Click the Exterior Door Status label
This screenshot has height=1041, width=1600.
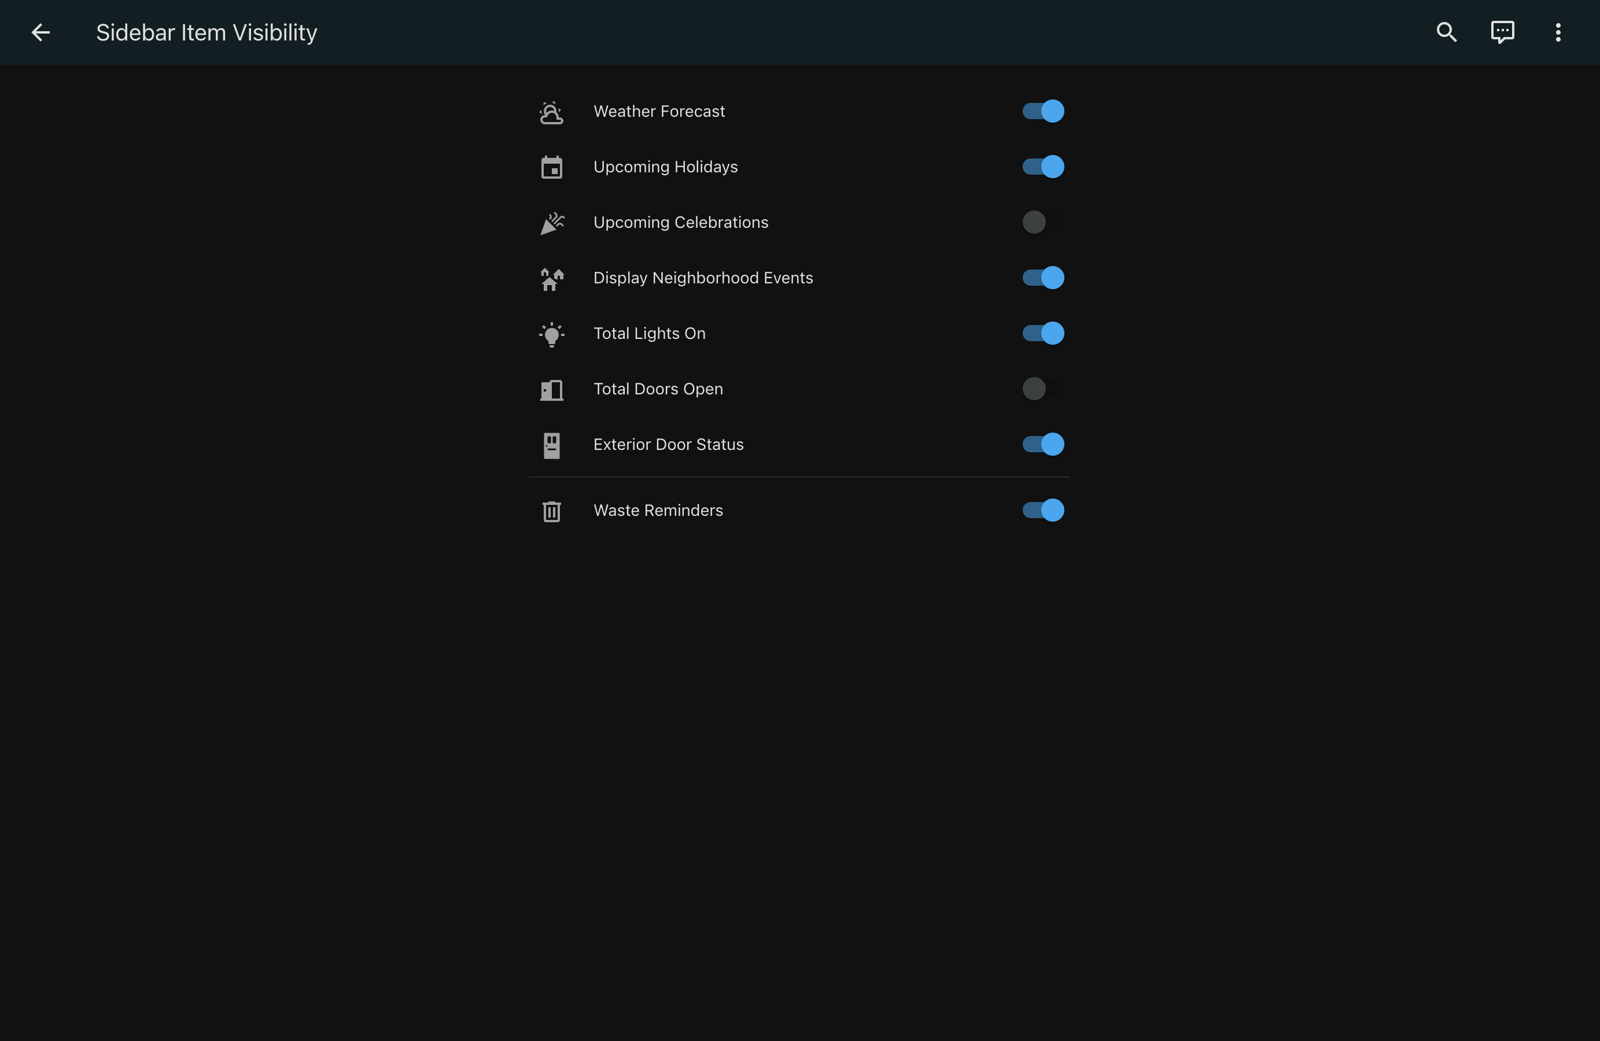pos(668,445)
